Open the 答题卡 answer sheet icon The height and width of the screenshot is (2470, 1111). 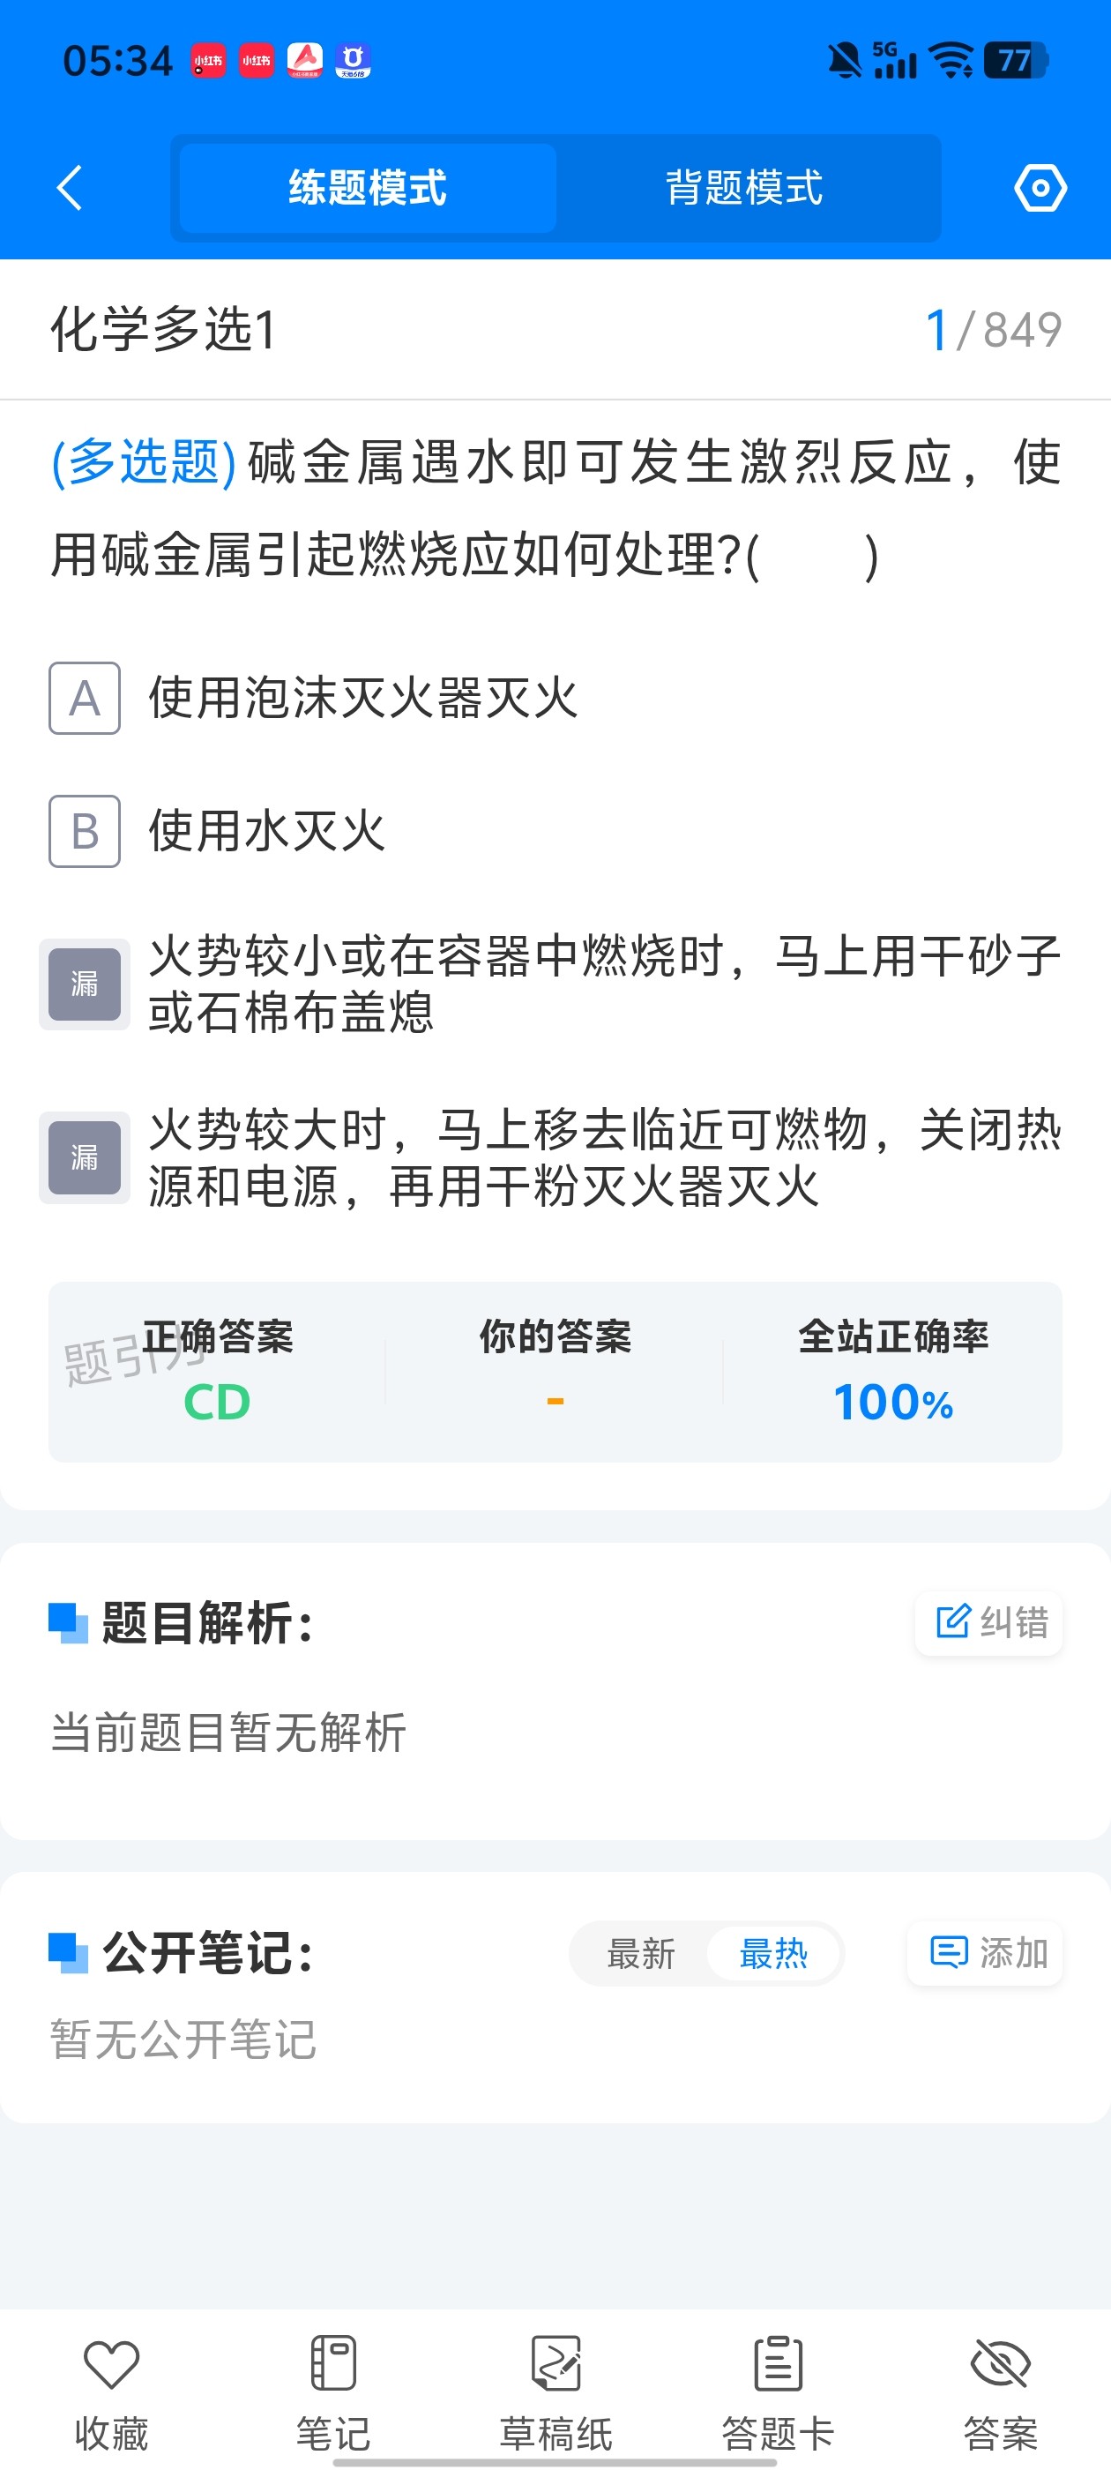tap(778, 2363)
